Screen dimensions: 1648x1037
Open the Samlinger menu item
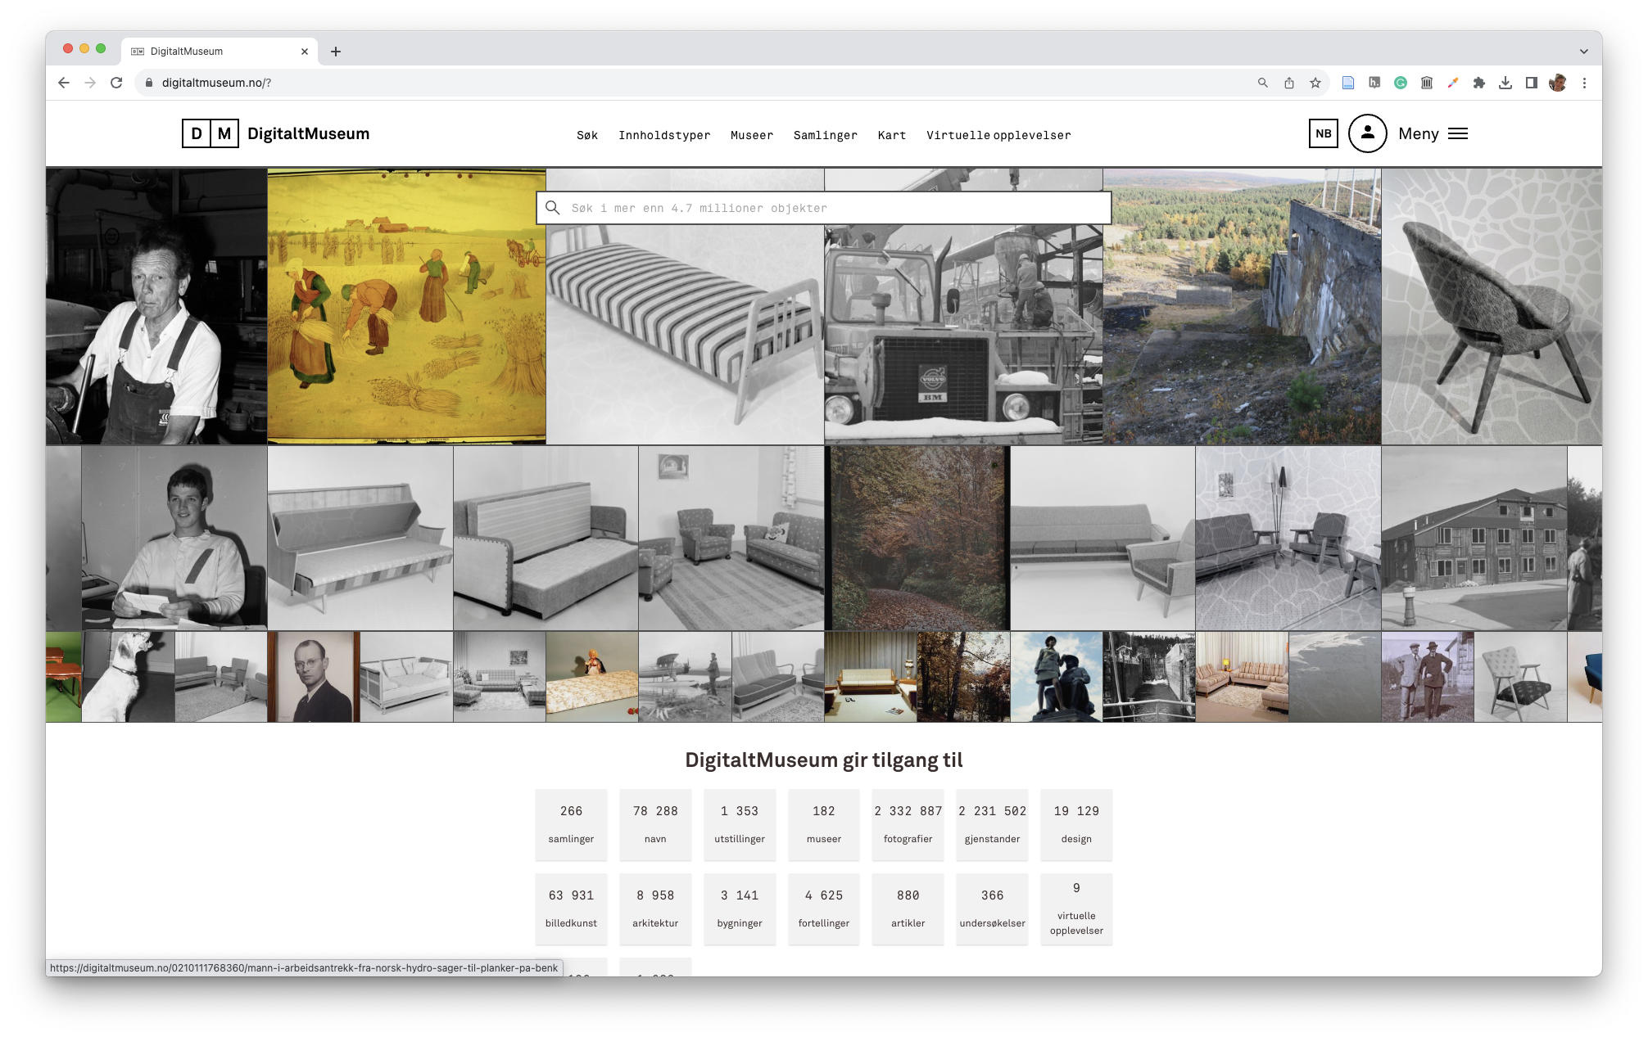(825, 135)
